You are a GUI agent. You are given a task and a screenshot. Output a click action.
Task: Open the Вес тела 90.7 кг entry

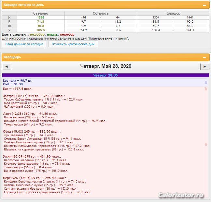[x=18, y=80]
